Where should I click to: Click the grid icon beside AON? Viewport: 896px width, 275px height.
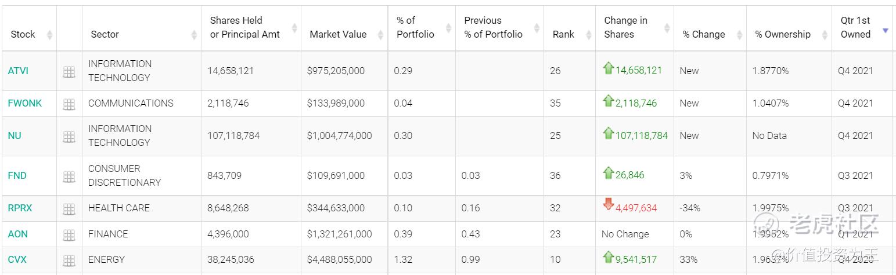pos(69,235)
